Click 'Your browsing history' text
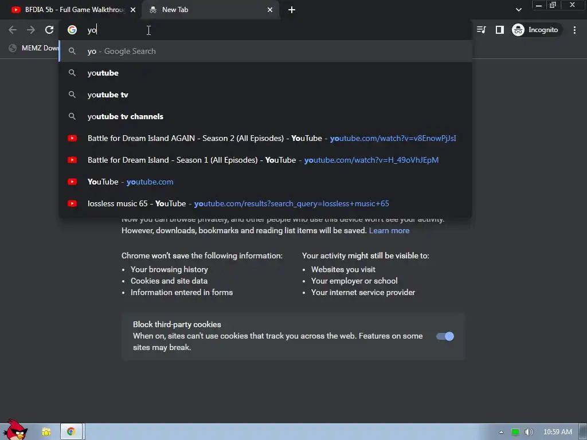Viewport: 587px width, 440px height. (x=169, y=269)
